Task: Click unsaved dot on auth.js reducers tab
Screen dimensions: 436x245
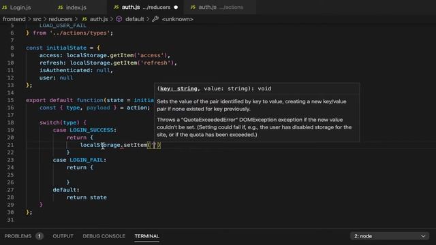Action: pyautogui.click(x=176, y=7)
